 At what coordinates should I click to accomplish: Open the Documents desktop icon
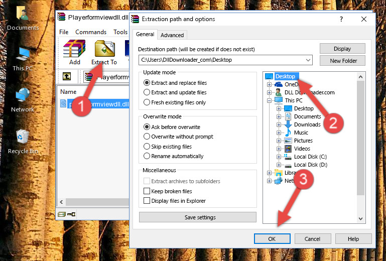[x=23, y=18]
